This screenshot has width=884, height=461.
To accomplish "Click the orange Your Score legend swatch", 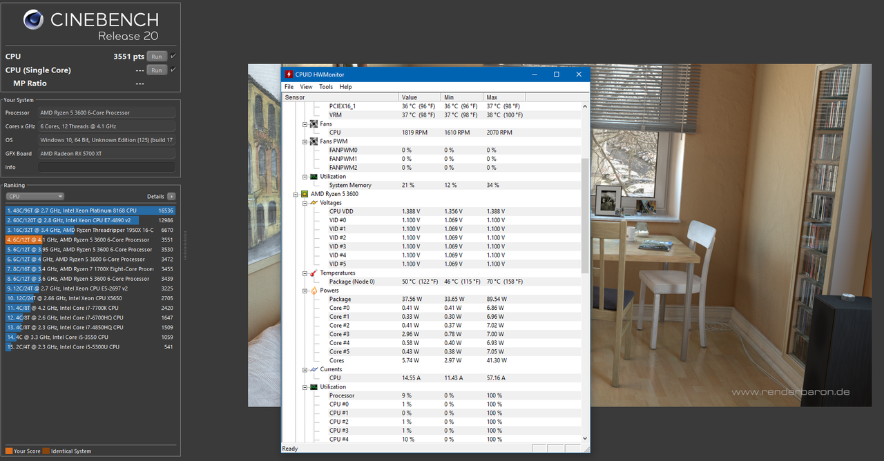I will pos(9,451).
